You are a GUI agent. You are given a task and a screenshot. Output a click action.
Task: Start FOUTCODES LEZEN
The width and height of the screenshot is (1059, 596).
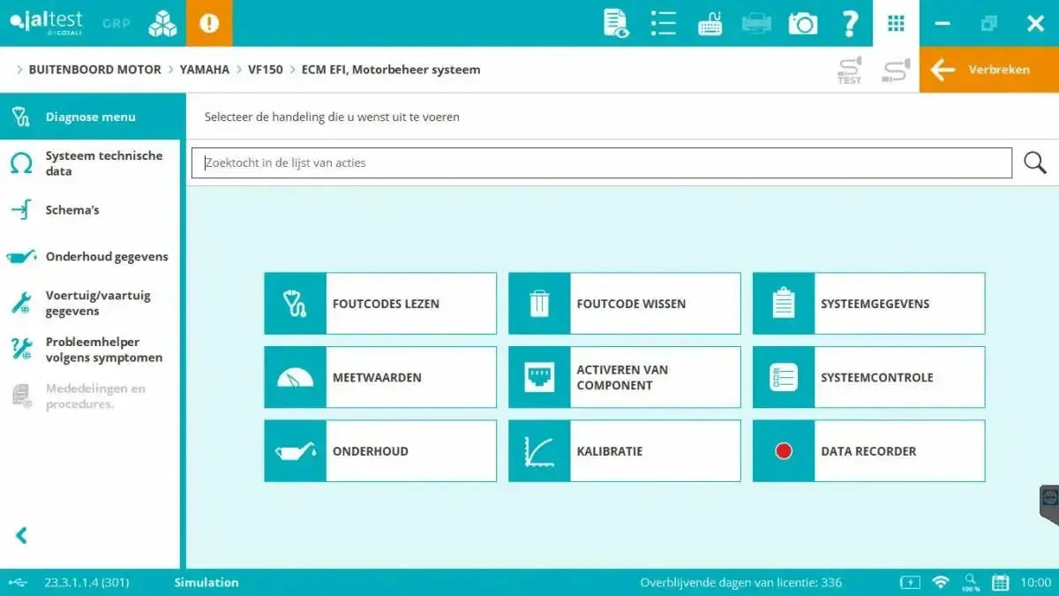pos(379,303)
